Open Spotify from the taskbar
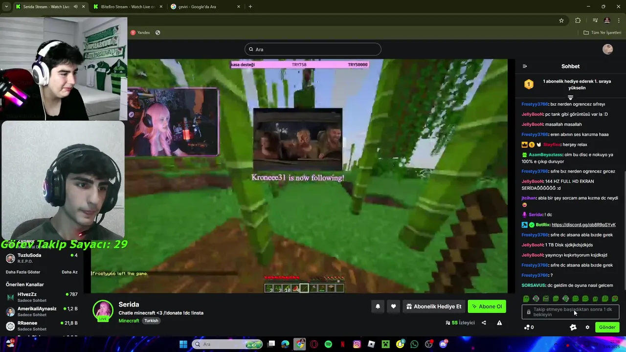Viewport: 626px width, 352px height. click(328, 344)
